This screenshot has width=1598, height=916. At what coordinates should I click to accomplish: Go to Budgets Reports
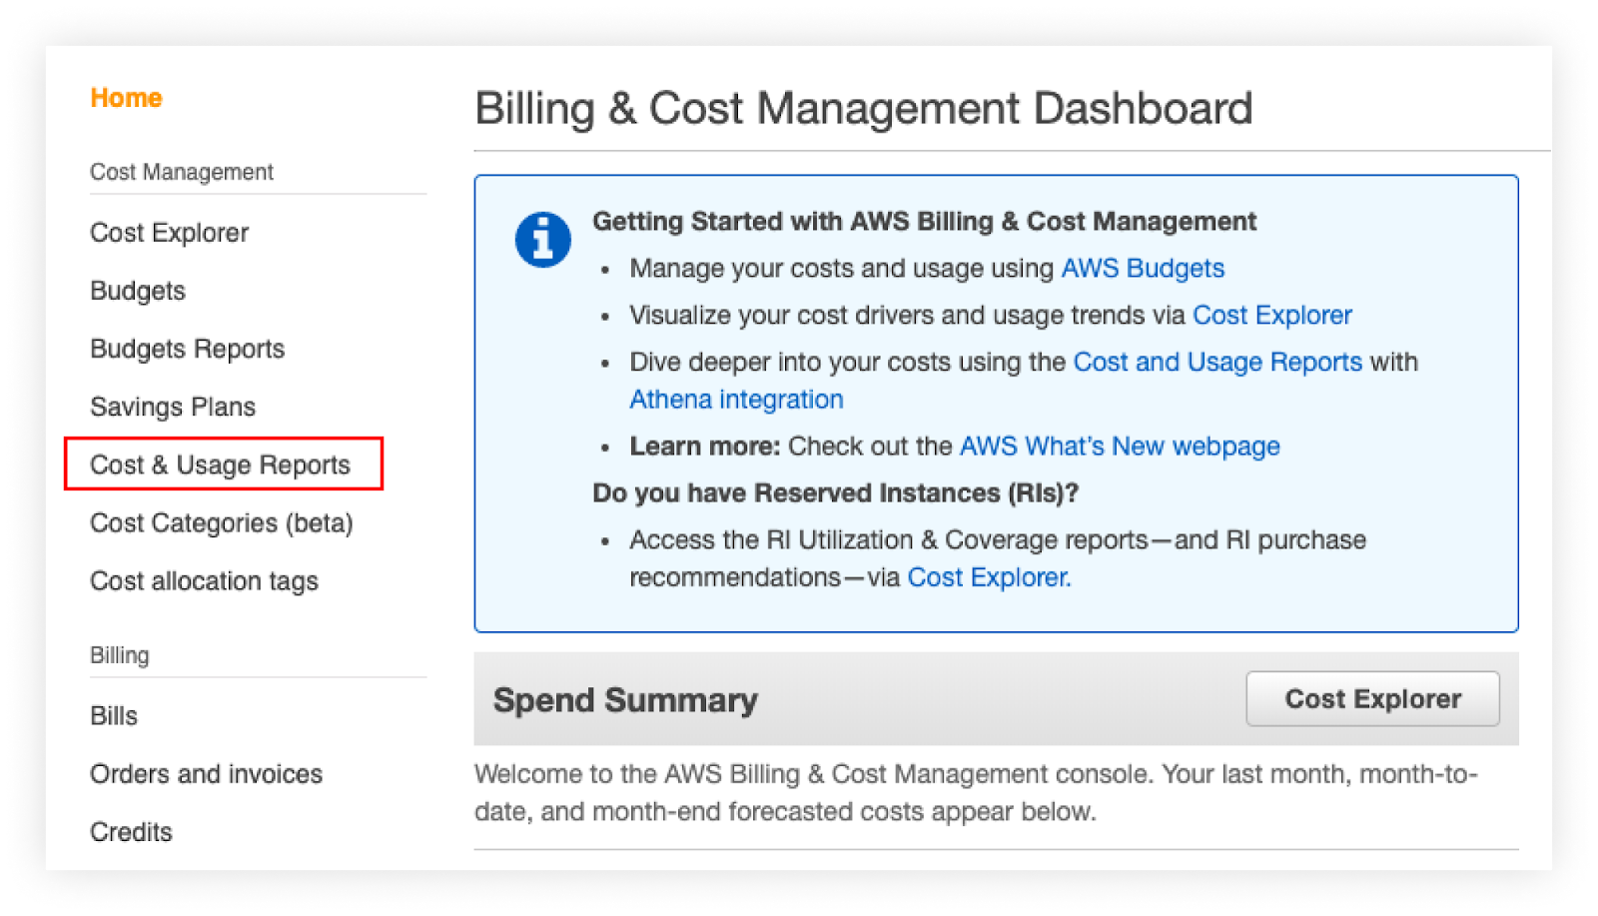(187, 349)
